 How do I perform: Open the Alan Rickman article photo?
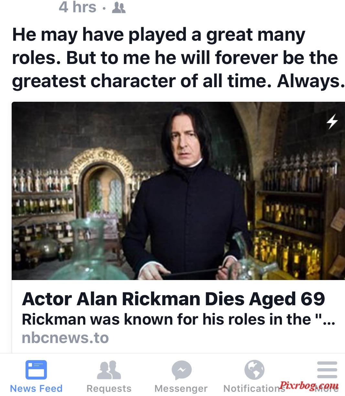tap(178, 191)
